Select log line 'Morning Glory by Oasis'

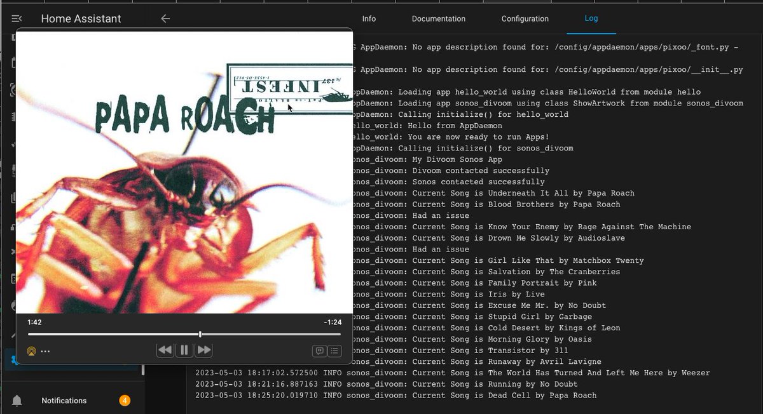[x=472, y=339]
